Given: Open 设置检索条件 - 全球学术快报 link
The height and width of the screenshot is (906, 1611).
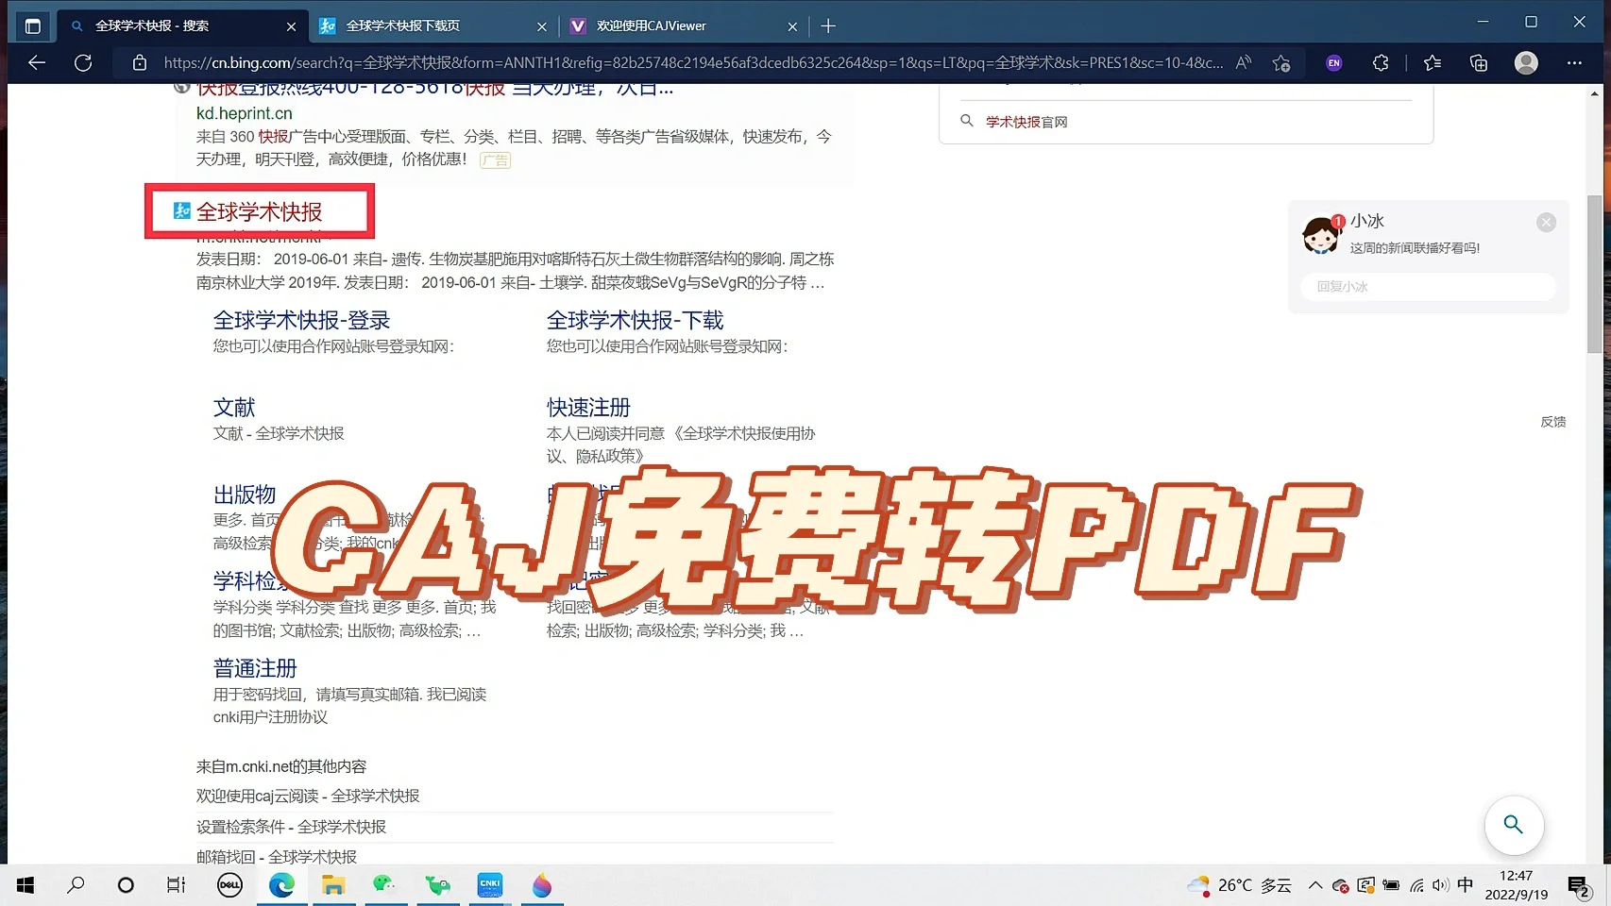Looking at the screenshot, I should [x=291, y=827].
